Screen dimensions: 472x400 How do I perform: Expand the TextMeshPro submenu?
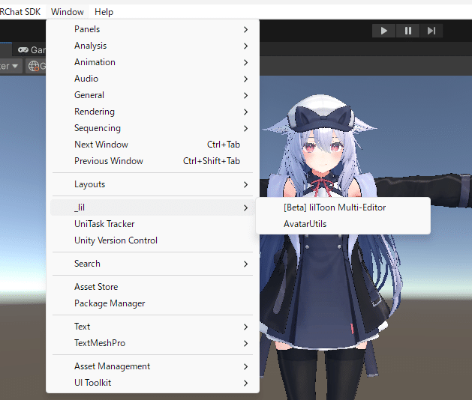click(152, 343)
